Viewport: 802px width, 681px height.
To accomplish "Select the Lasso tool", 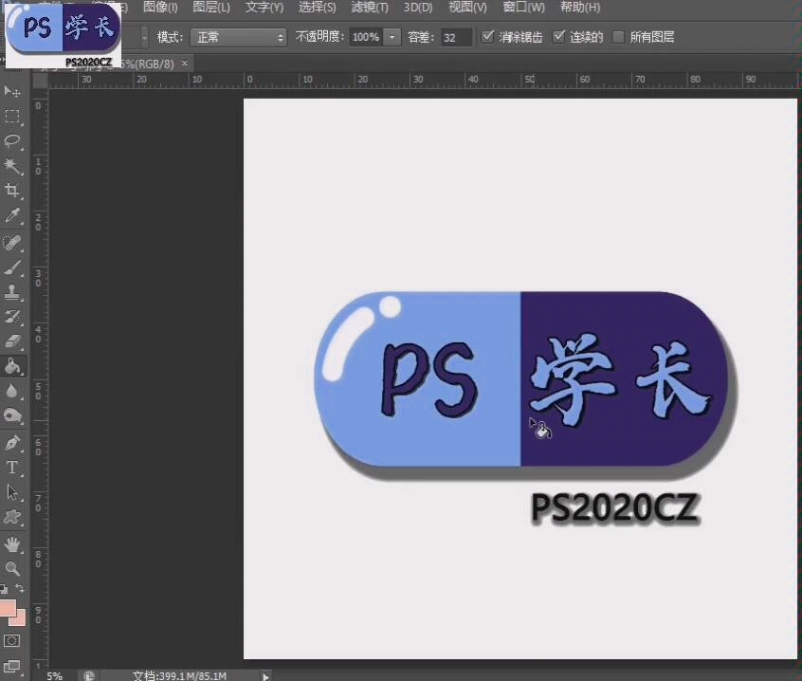I will [x=12, y=140].
